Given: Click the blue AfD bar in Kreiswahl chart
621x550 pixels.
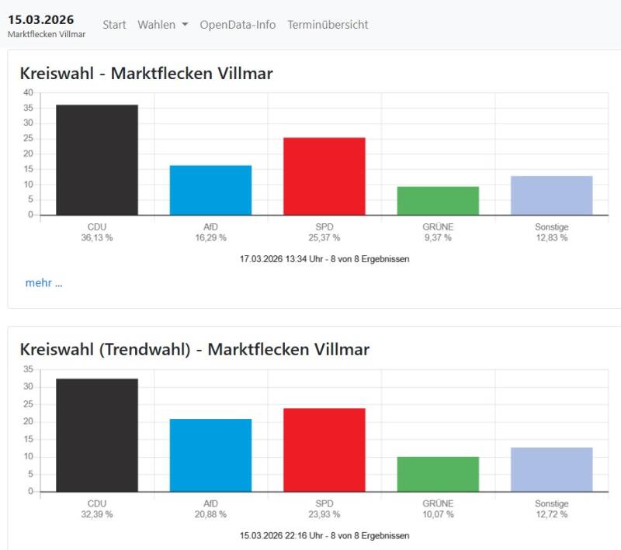Looking at the screenshot, I should (x=210, y=190).
